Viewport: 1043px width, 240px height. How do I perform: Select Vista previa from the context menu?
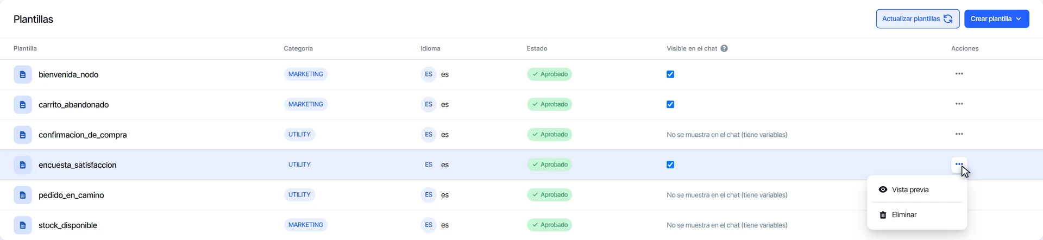(x=917, y=190)
